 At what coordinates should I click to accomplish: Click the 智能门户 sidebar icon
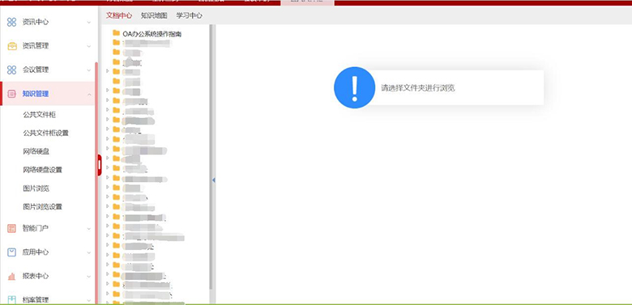tap(11, 228)
